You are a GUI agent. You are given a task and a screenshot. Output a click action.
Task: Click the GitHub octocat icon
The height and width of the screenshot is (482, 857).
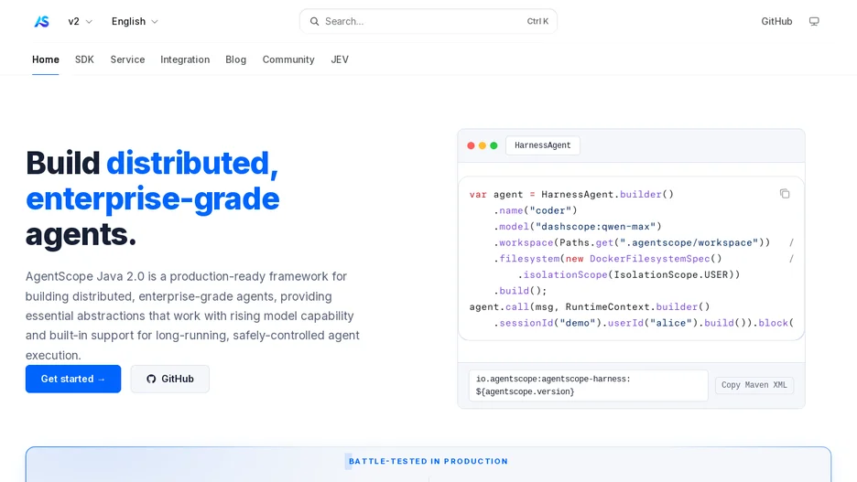[151, 379]
